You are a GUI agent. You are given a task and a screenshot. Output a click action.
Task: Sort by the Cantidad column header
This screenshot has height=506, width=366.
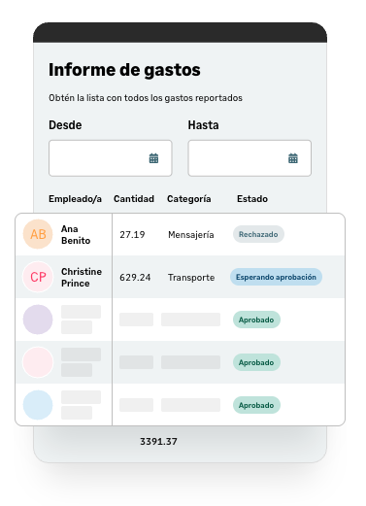click(134, 199)
